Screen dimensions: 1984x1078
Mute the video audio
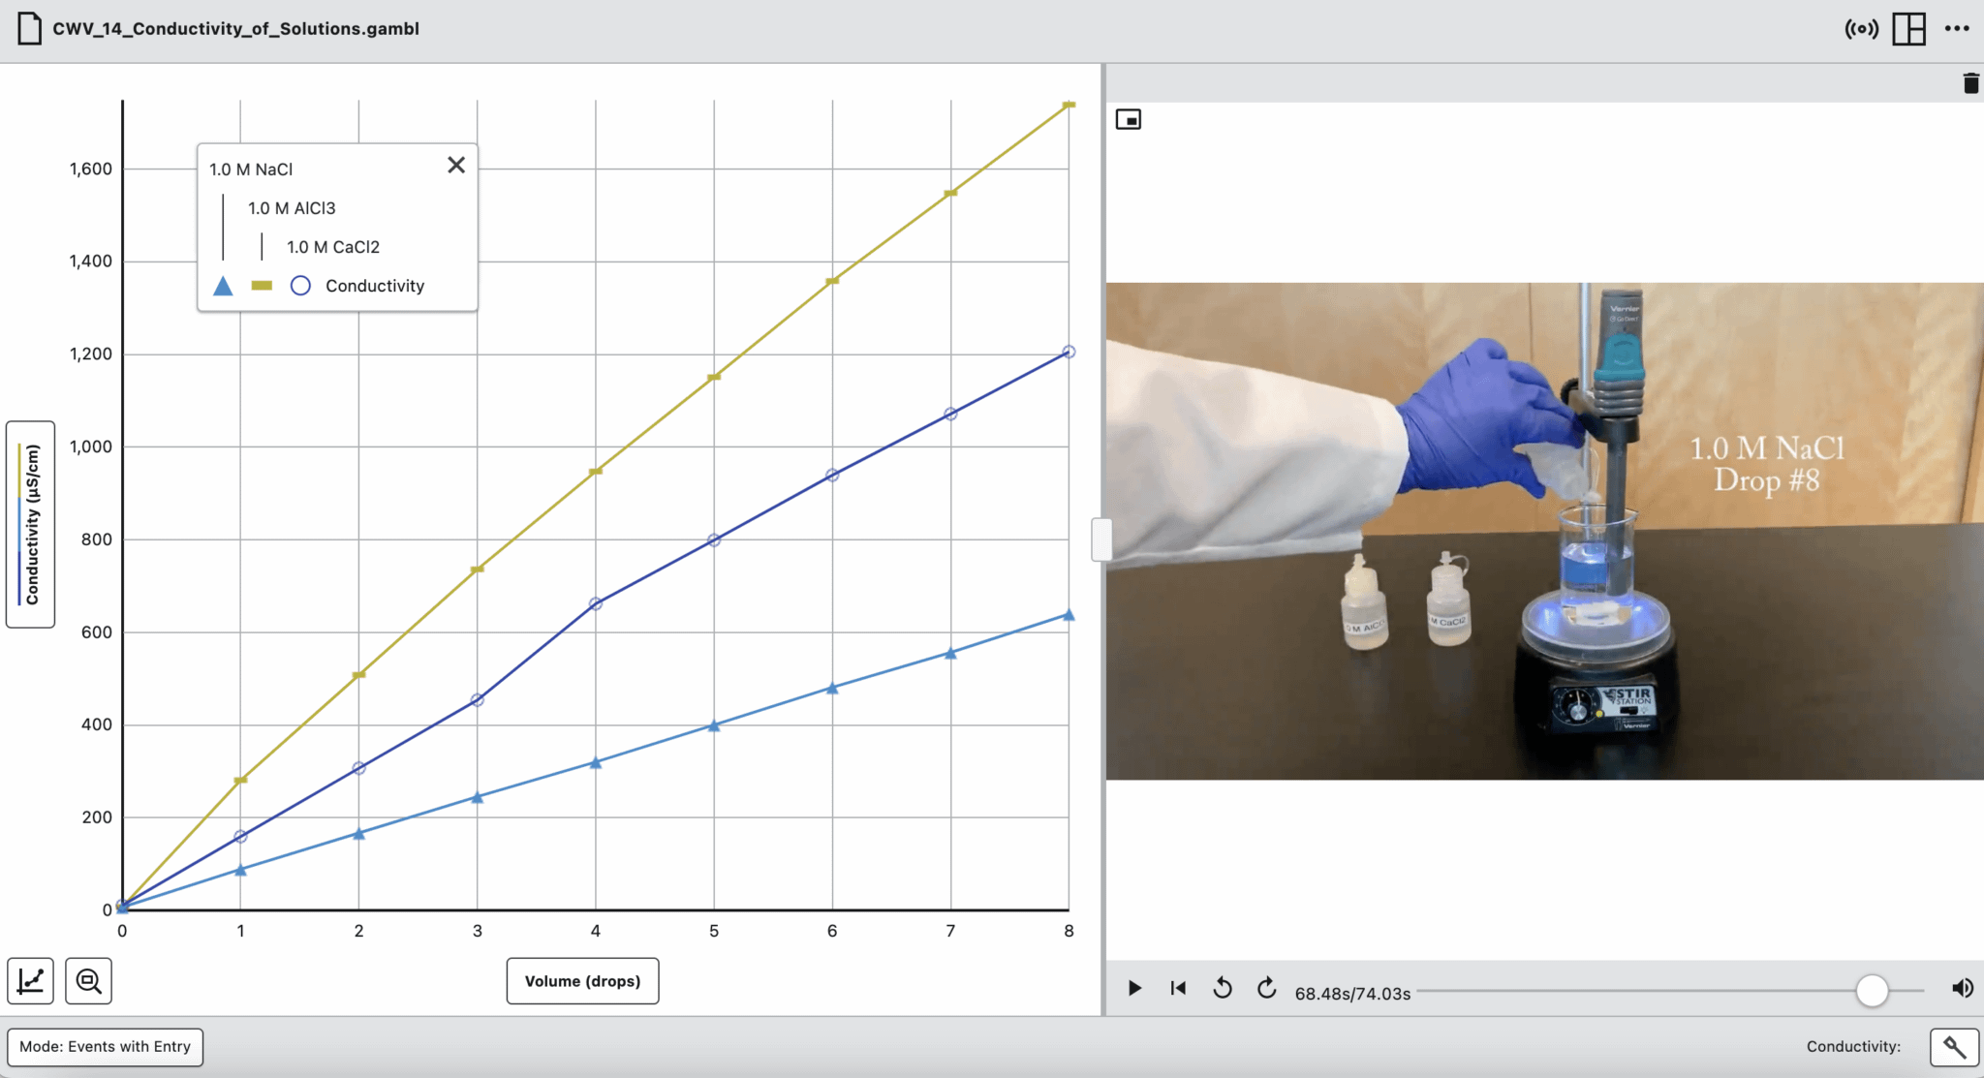(x=1963, y=988)
